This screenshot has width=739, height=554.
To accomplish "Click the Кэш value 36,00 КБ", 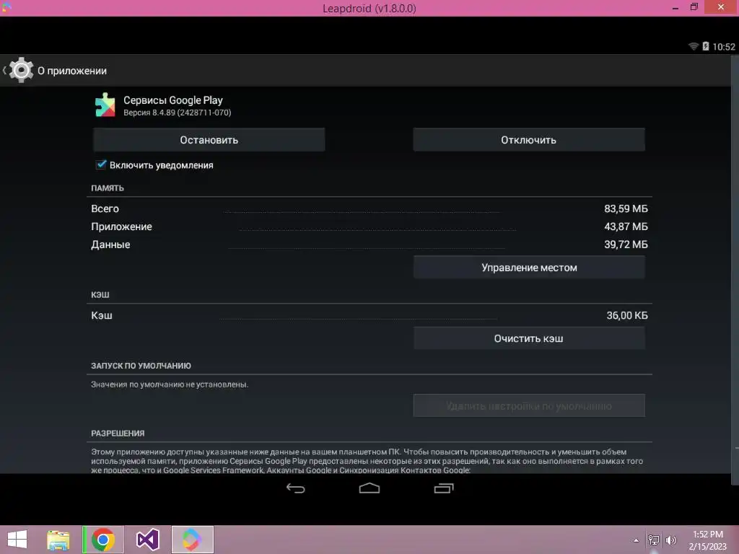I will [627, 315].
